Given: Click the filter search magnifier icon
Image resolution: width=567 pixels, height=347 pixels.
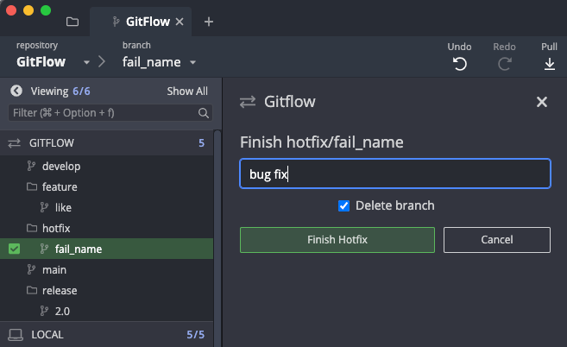Looking at the screenshot, I should [204, 112].
